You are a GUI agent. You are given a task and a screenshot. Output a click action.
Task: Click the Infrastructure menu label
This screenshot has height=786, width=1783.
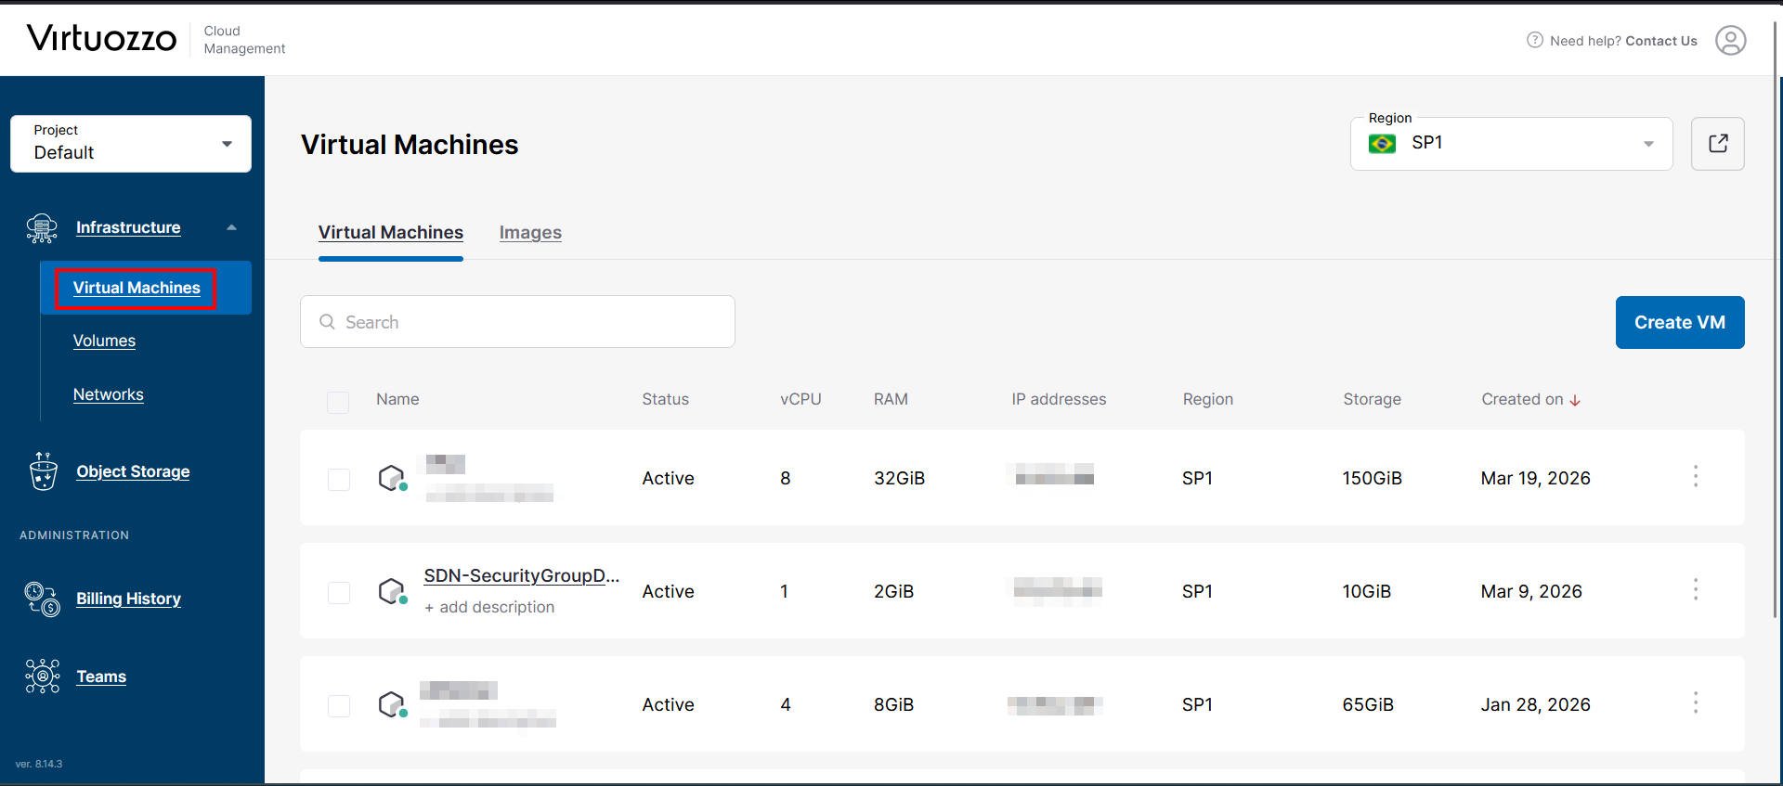point(128,227)
